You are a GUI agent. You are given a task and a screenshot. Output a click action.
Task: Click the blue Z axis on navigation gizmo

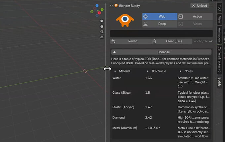[x=97, y=6]
